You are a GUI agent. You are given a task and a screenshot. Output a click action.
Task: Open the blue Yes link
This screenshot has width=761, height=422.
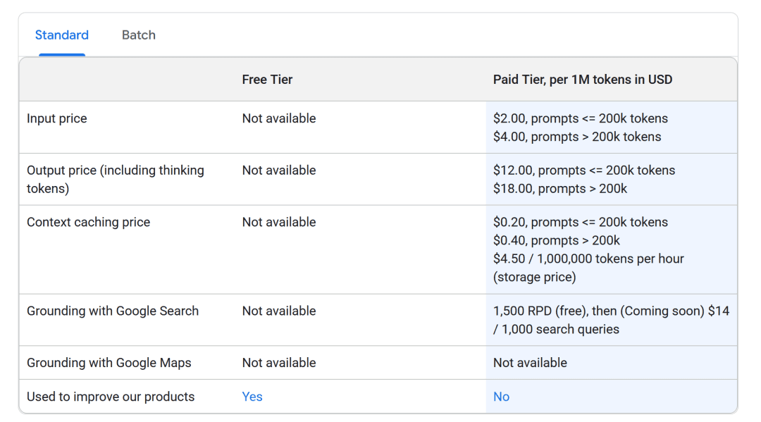pyautogui.click(x=252, y=397)
